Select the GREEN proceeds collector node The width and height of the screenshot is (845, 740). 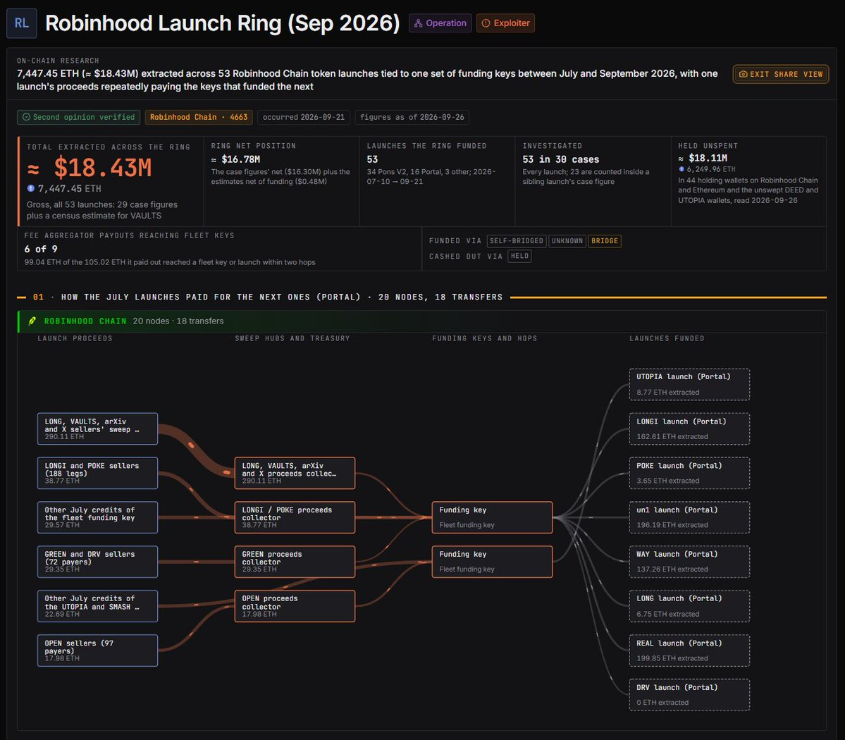(x=295, y=562)
